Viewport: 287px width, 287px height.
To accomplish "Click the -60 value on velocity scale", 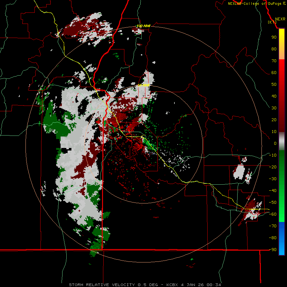I will pyautogui.click(x=273, y=214).
